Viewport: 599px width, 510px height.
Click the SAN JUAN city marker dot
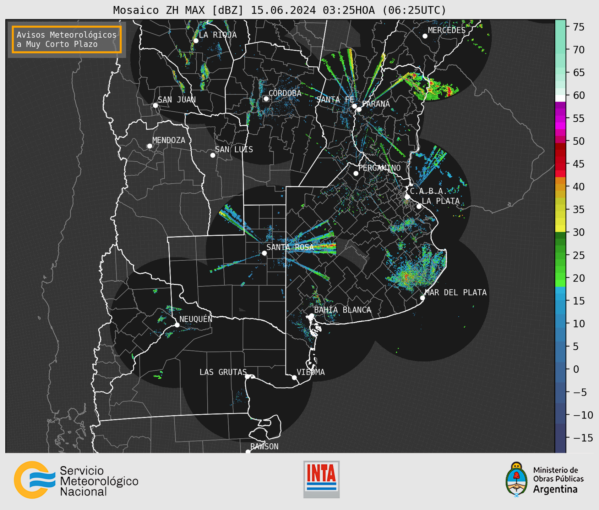pos(155,105)
